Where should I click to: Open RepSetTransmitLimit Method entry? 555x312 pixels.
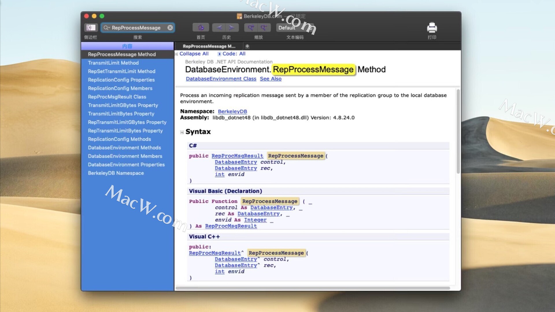coord(127,71)
